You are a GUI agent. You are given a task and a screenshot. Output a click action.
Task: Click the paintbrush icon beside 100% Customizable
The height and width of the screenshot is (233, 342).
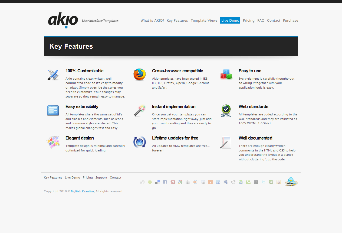coord(53,75)
